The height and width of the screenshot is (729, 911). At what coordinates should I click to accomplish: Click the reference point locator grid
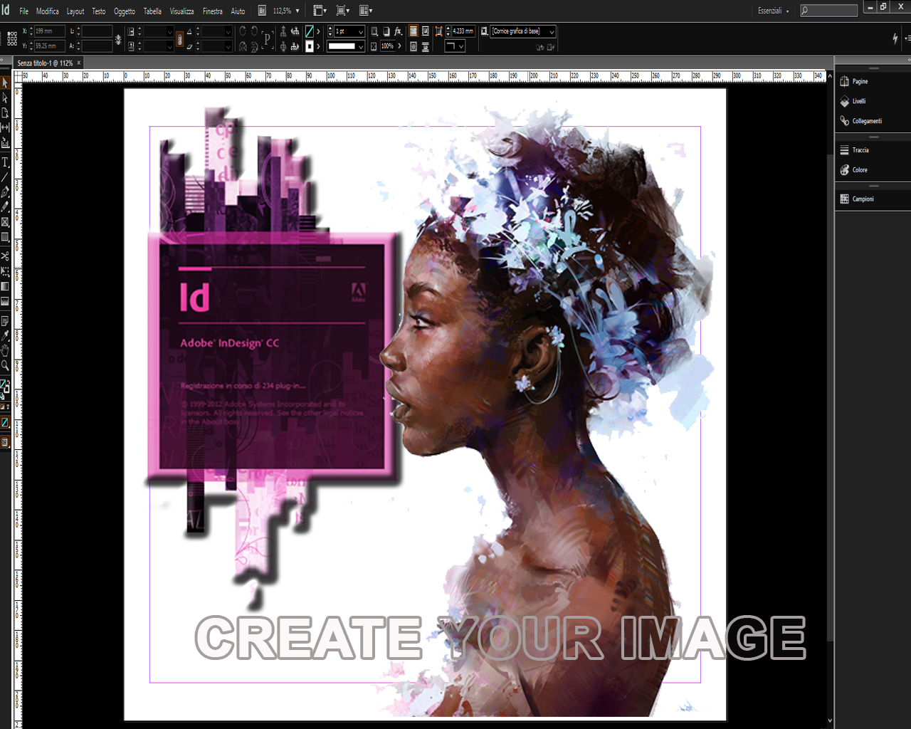click(x=12, y=38)
